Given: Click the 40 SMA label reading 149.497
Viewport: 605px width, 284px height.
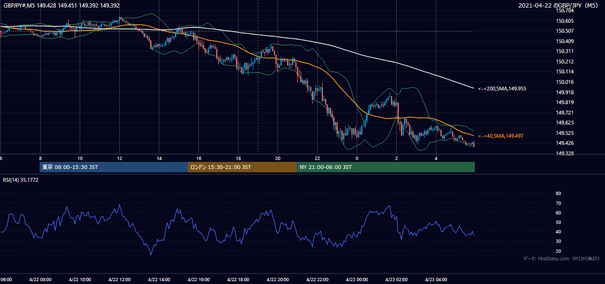Looking at the screenshot, I should (x=500, y=136).
